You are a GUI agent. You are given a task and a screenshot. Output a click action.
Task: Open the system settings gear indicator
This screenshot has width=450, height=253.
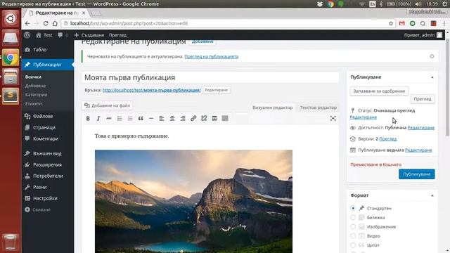pyautogui.click(x=444, y=4)
